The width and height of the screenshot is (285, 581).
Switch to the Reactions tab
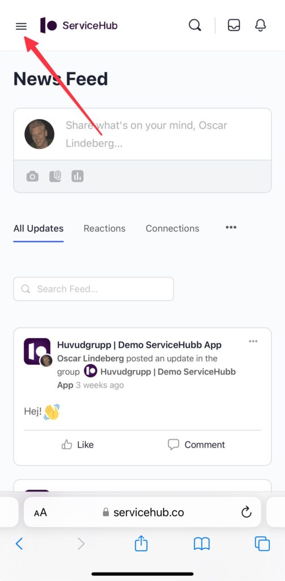pos(105,229)
